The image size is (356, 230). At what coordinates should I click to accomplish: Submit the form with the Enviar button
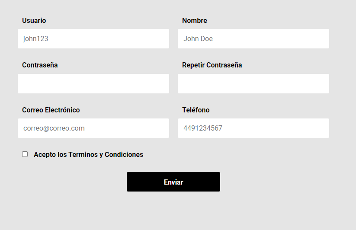point(173,182)
